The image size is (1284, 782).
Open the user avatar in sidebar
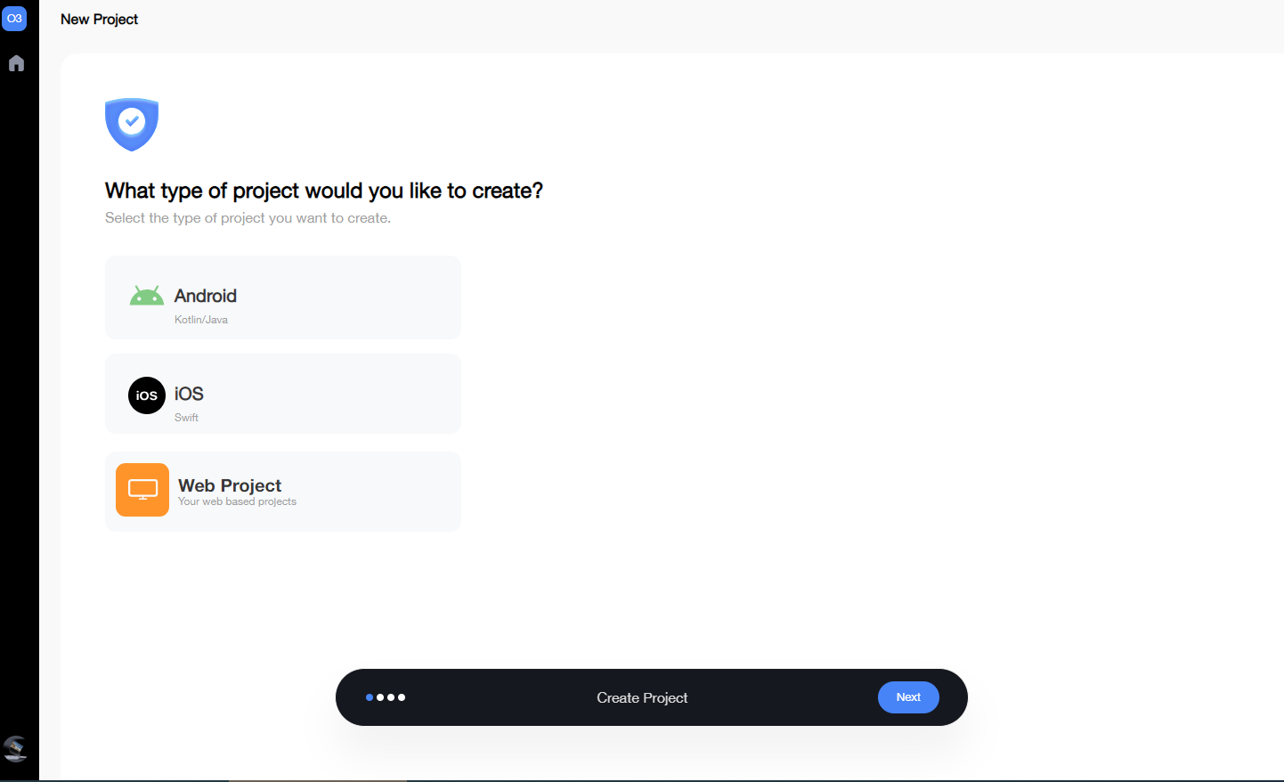point(15,748)
